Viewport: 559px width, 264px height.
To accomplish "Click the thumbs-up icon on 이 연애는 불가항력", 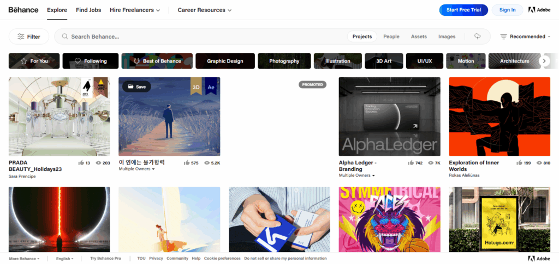I will (187, 163).
